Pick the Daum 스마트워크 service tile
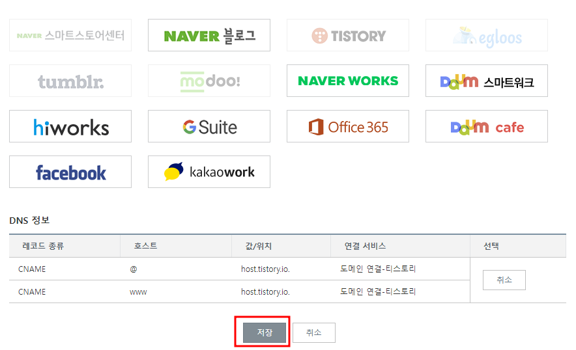 click(487, 81)
